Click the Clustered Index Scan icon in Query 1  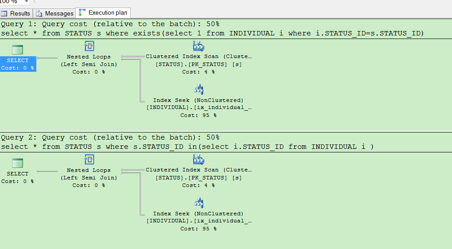click(x=199, y=46)
